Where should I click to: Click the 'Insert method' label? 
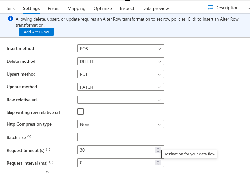[20, 48]
